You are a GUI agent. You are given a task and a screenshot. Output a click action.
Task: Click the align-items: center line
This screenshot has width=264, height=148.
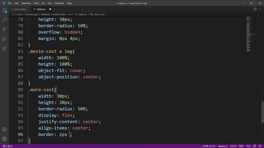coord(64,128)
